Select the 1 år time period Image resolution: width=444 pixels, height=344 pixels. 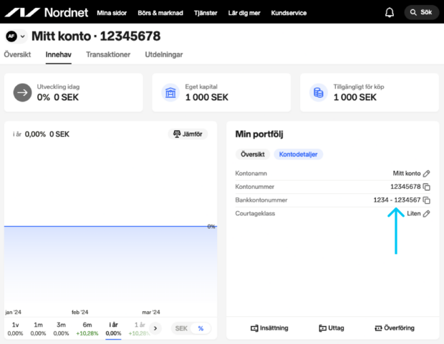[139, 329]
